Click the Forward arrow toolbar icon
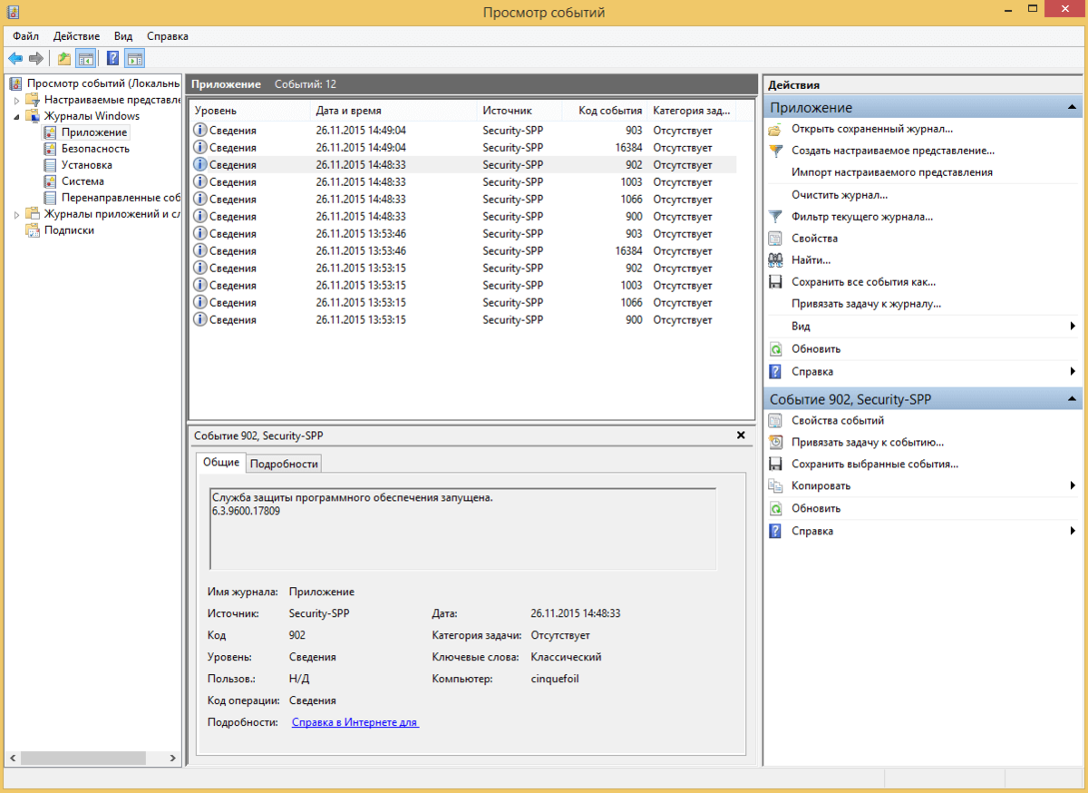 (x=36, y=59)
